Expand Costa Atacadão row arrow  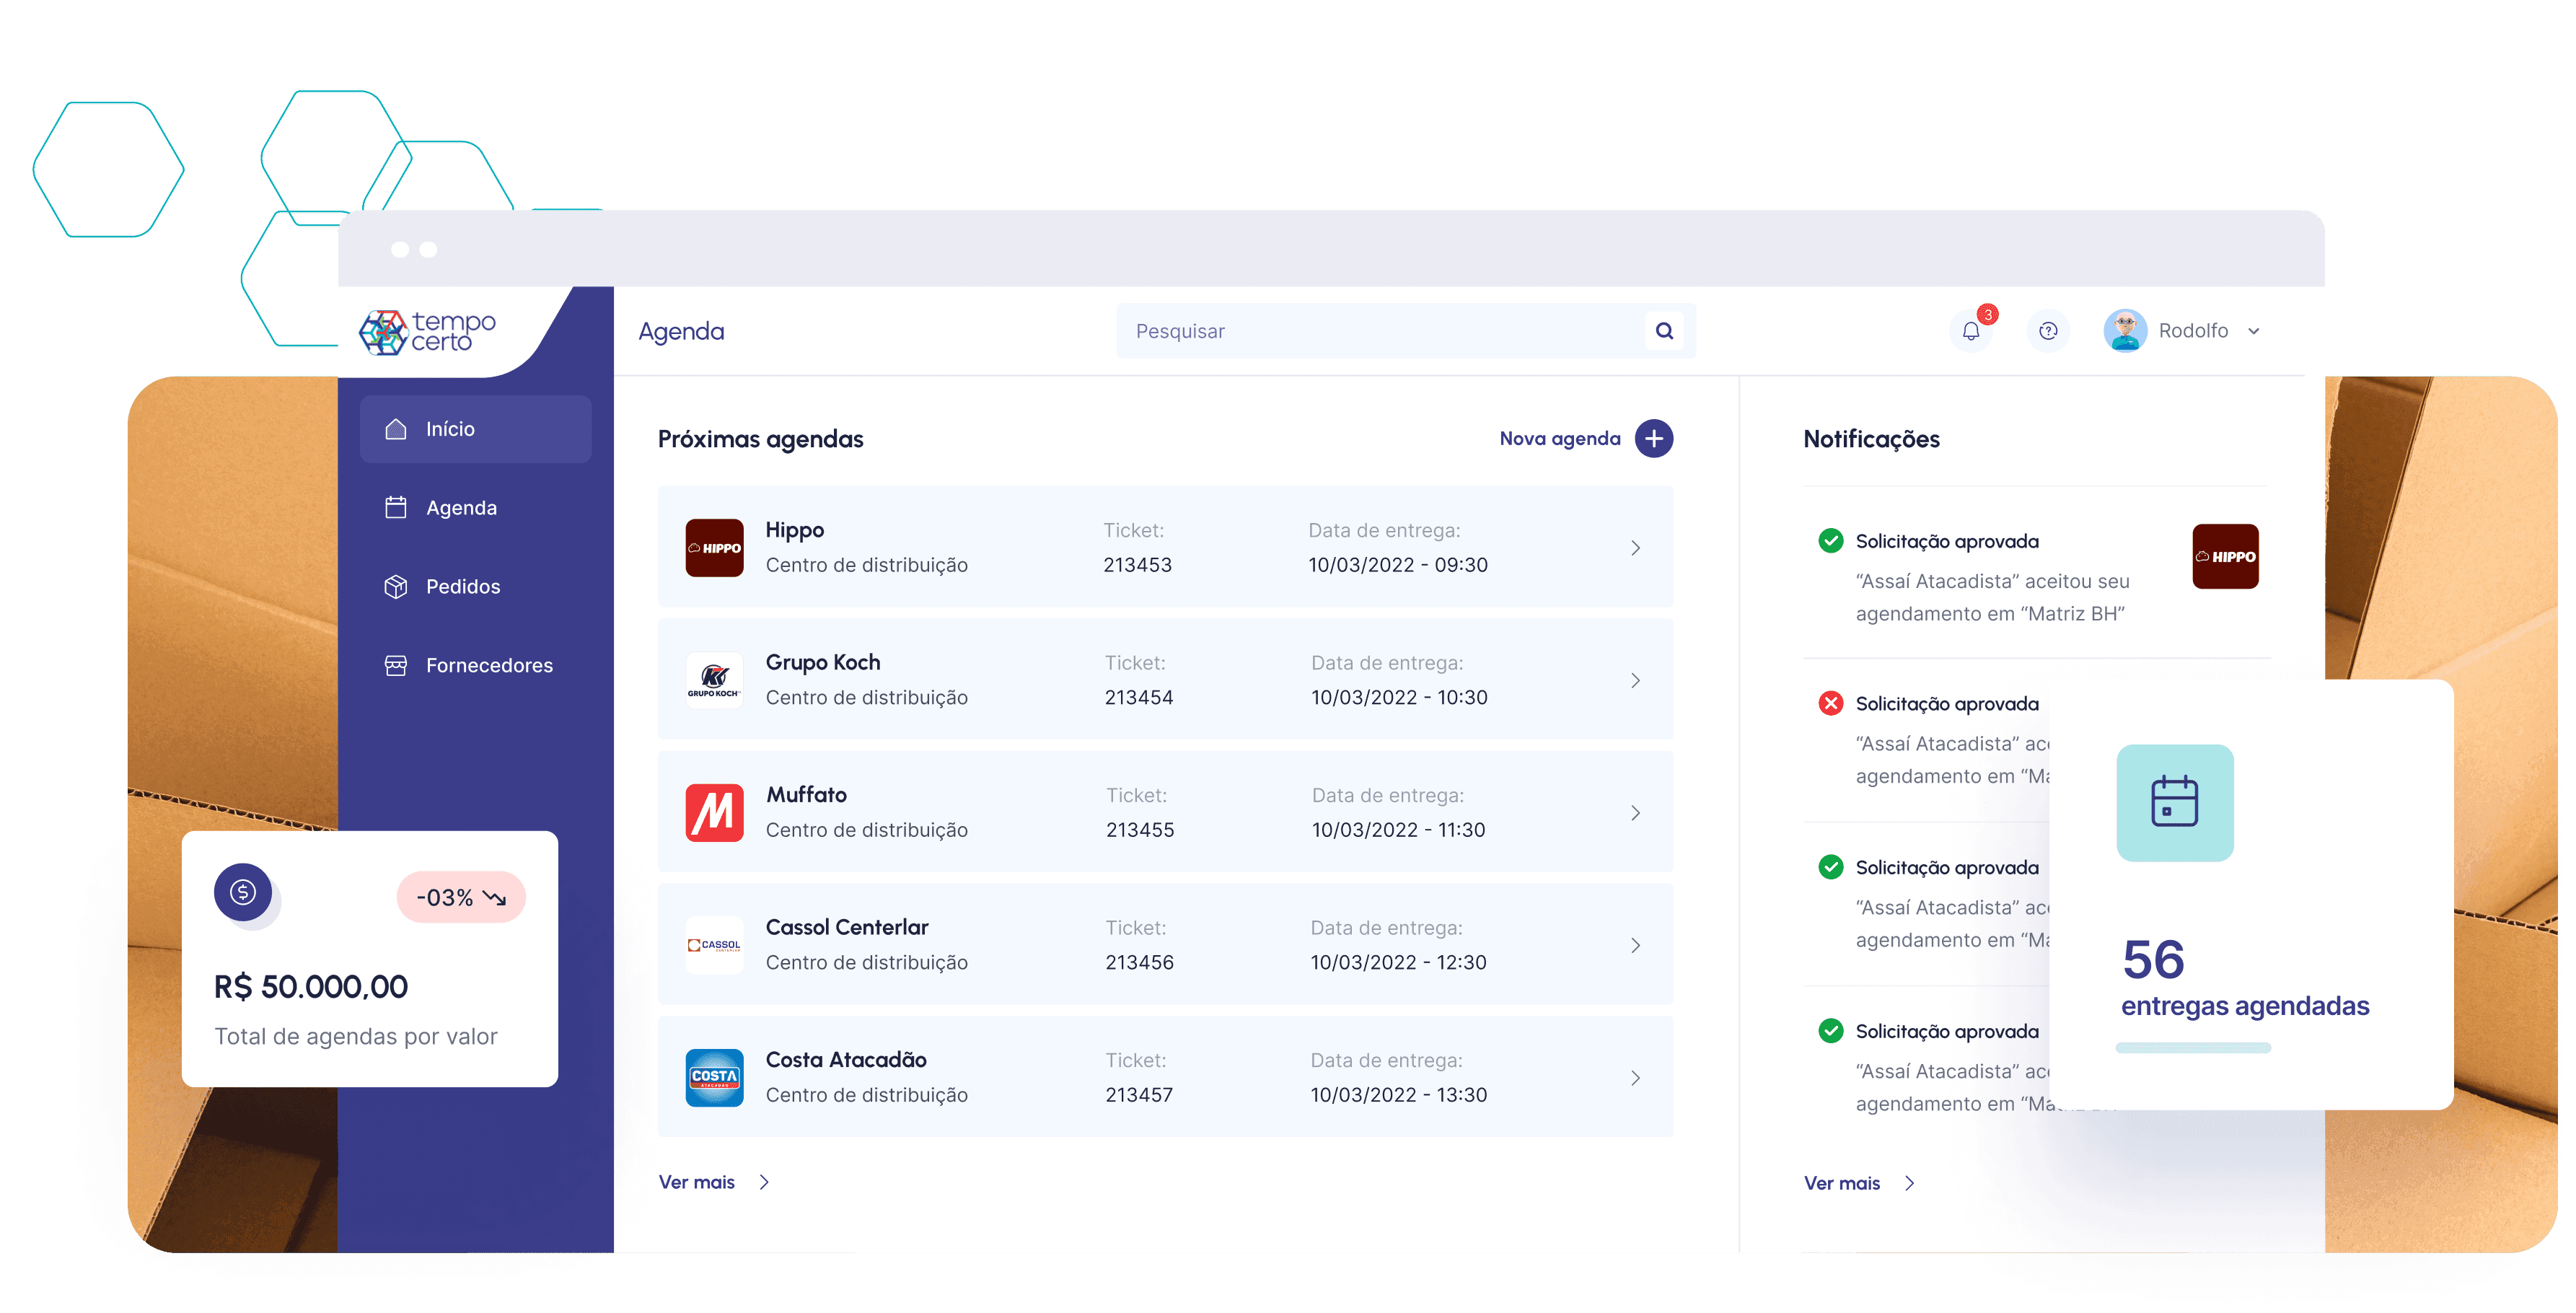pyautogui.click(x=1635, y=1078)
